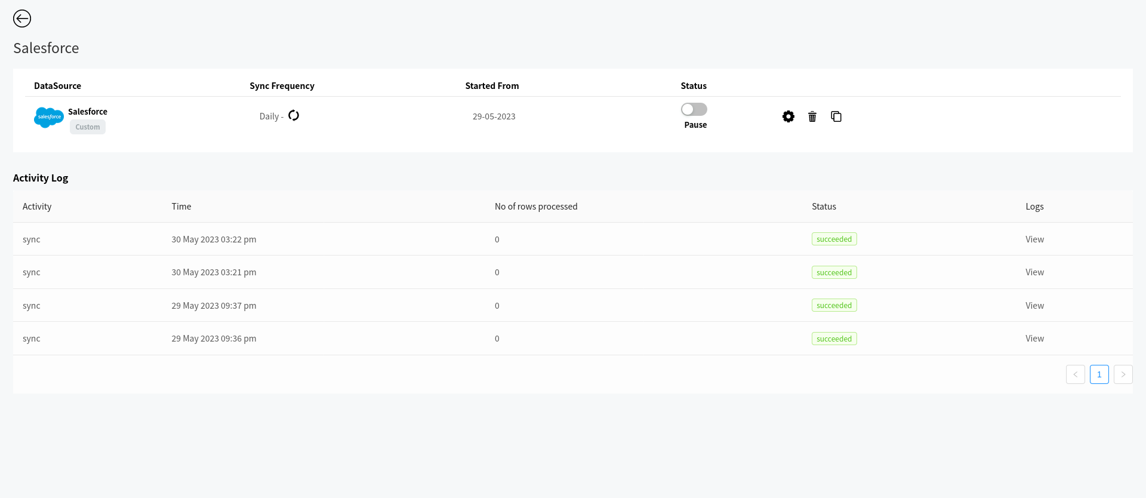Image resolution: width=1146 pixels, height=498 pixels.
Task: Click the Started From column header
Action: pyautogui.click(x=492, y=86)
